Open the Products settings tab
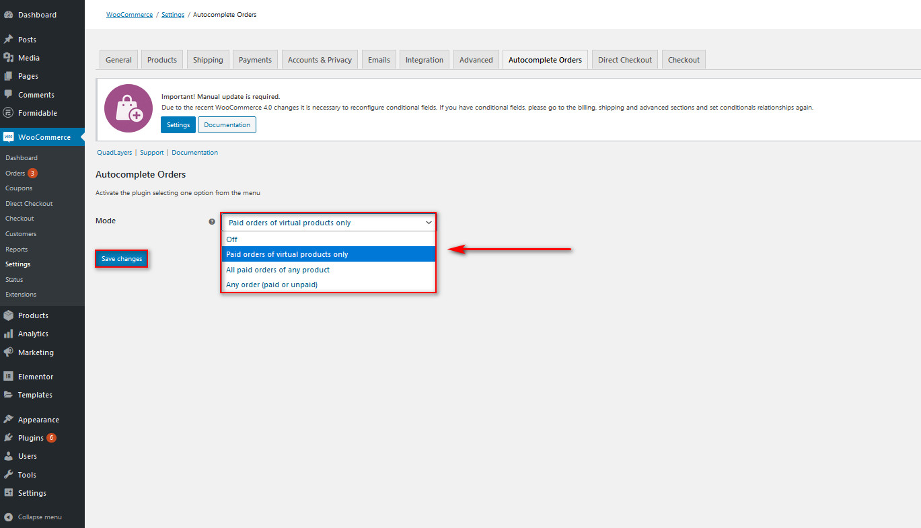Screen dimensions: 921x528 click(x=162, y=60)
